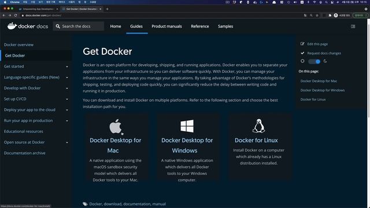Click the Chrome update button in toolbar
The width and height of the screenshot is (370, 208).
[x=360, y=16]
